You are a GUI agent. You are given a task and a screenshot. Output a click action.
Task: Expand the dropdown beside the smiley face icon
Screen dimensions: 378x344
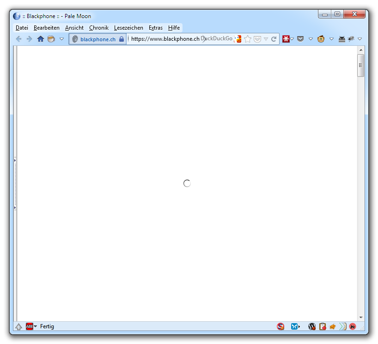[331, 39]
